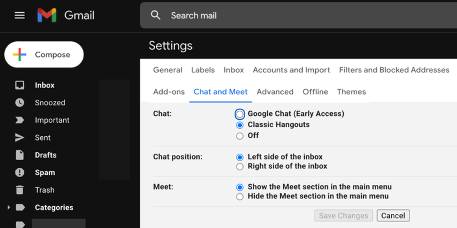This screenshot has width=457, height=228.
Task: Click the Drafts document icon
Action: coord(20,155)
